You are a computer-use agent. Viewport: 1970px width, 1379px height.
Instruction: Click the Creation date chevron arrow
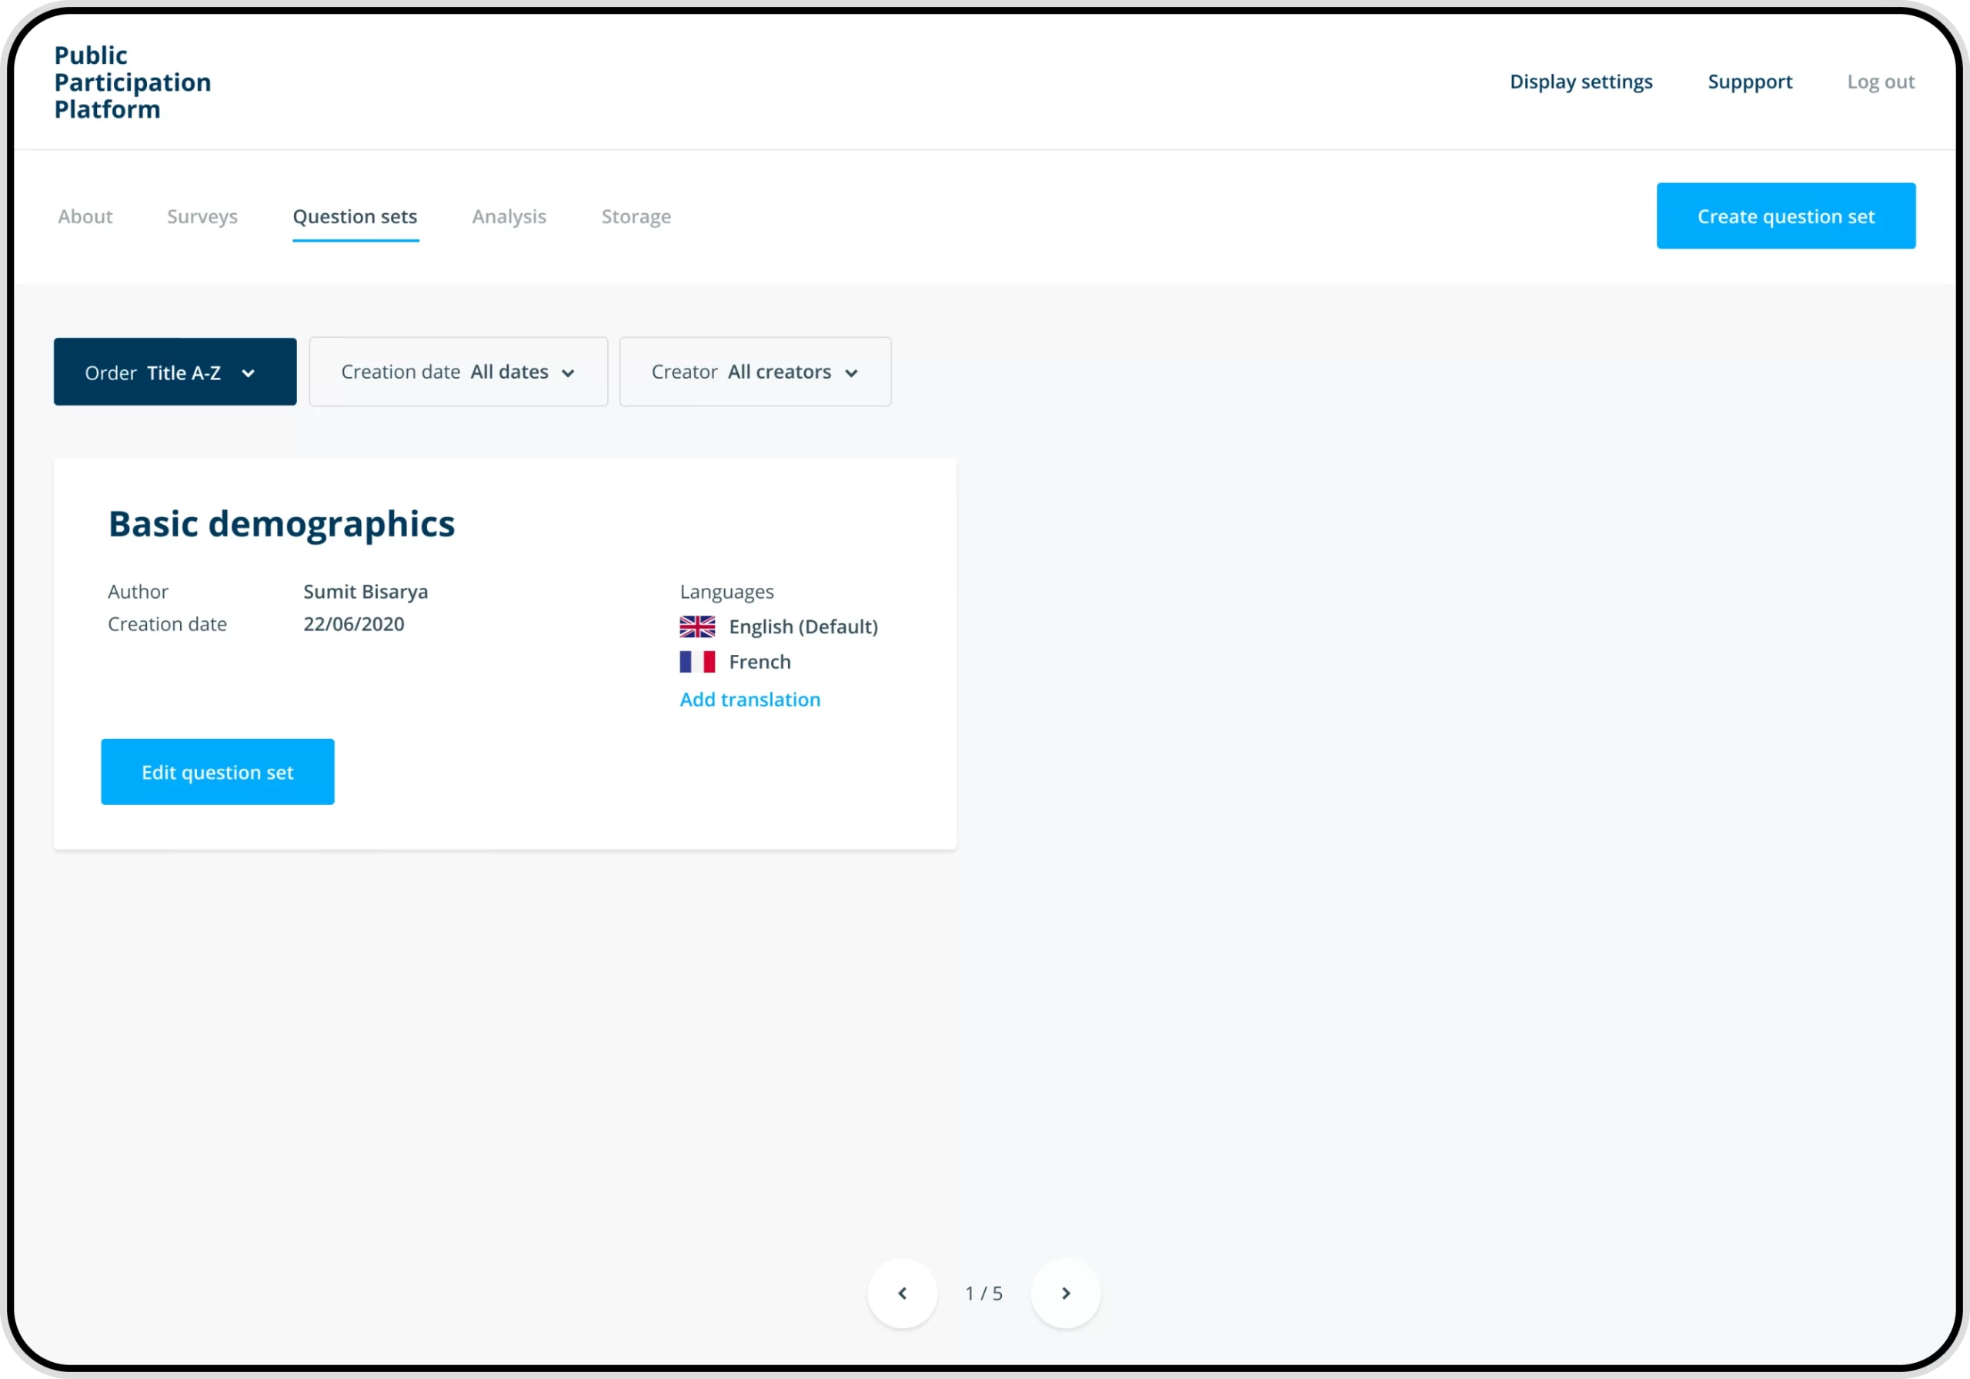pos(568,373)
